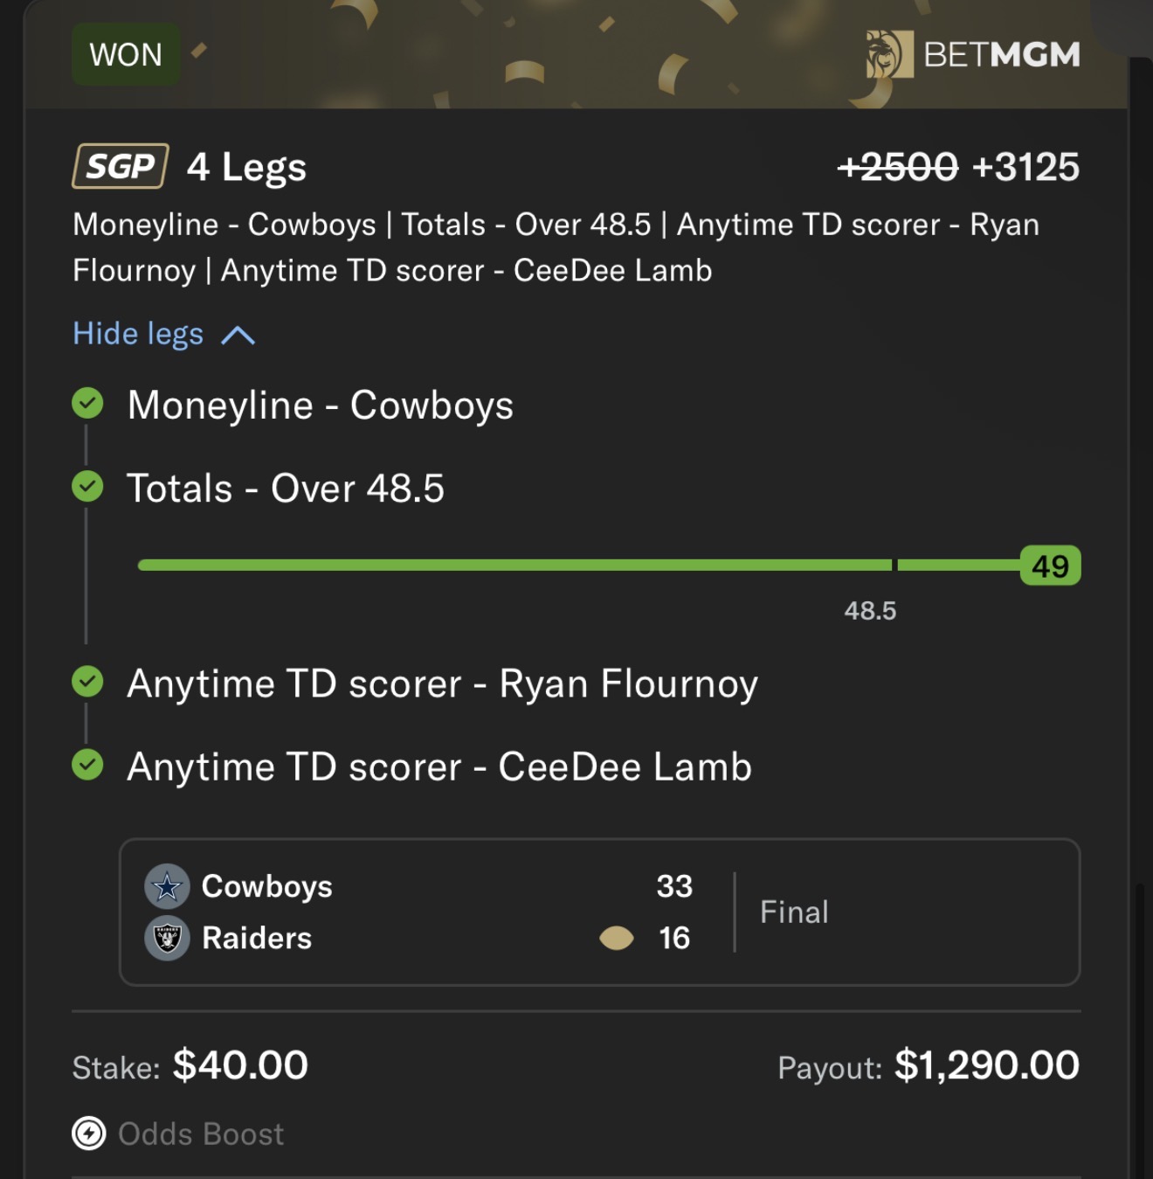Click the football possession icon beside Raiders score
The height and width of the screenshot is (1179, 1153).
pyautogui.click(x=617, y=938)
